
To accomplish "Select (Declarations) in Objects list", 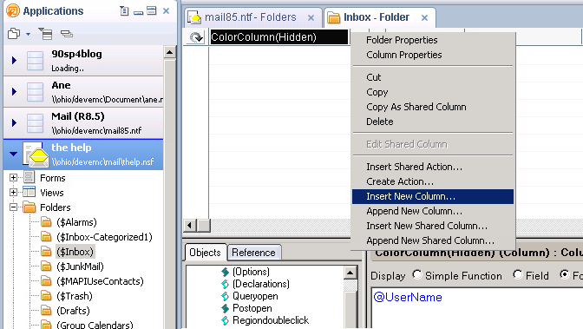I will click(x=260, y=284).
